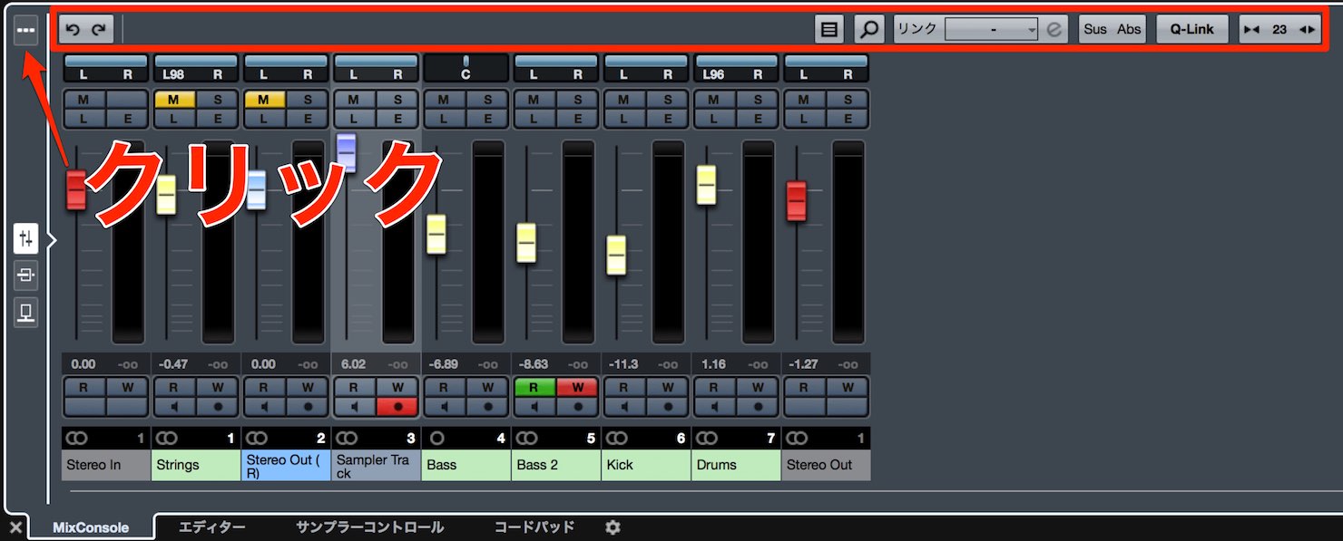Show the fader section sidebar icon
Viewport: 1343px width, 541px height.
click(x=25, y=238)
